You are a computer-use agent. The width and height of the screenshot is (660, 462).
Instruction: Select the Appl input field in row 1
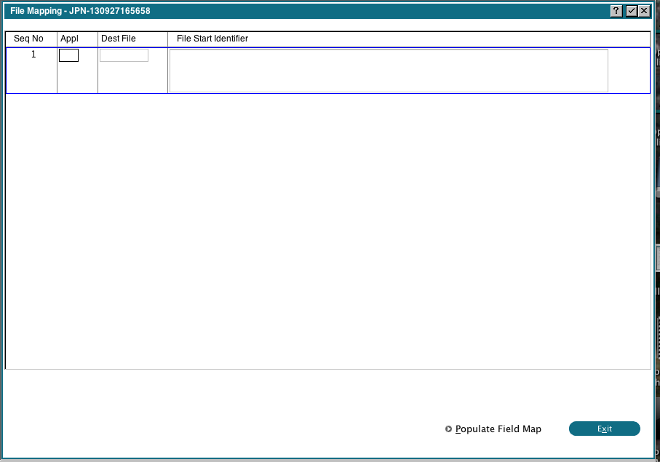[68, 55]
